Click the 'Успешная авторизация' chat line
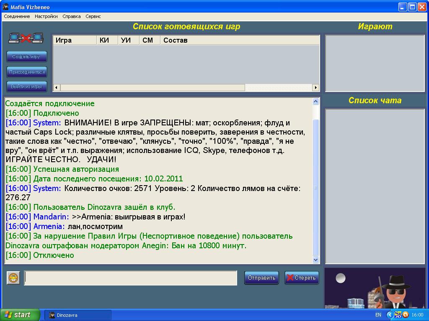The width and height of the screenshot is (429, 321). (62, 169)
